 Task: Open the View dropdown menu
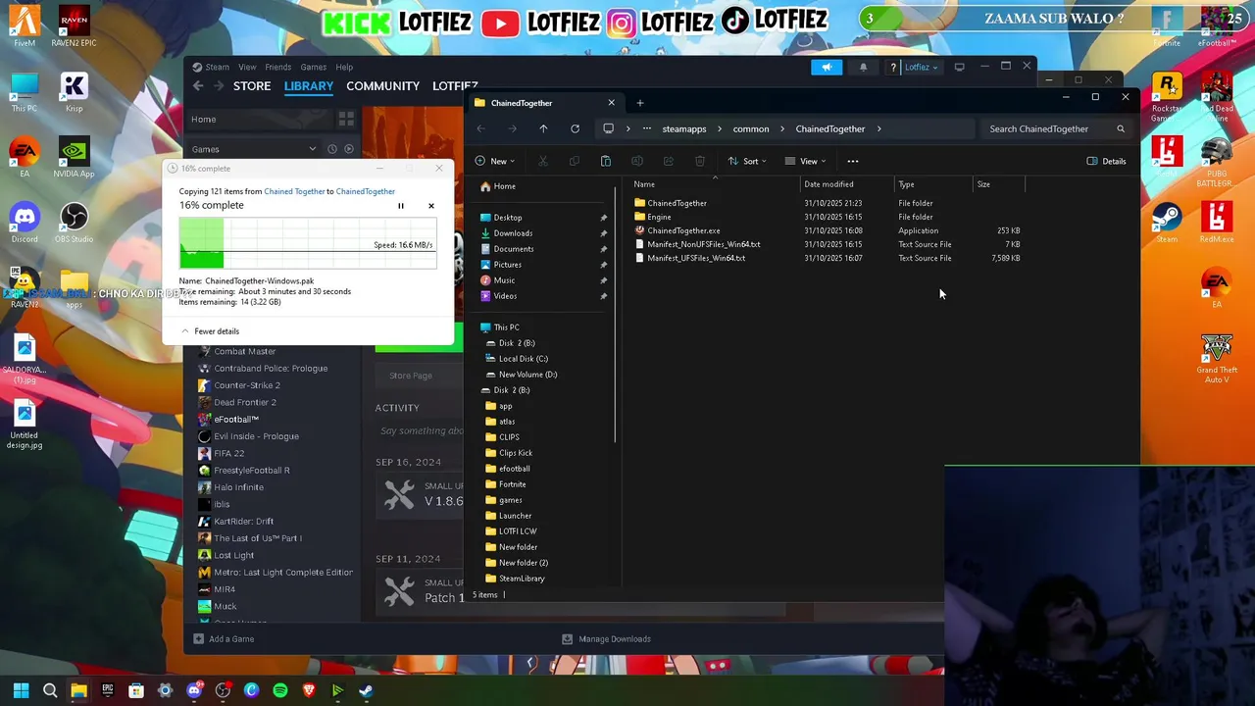(805, 161)
